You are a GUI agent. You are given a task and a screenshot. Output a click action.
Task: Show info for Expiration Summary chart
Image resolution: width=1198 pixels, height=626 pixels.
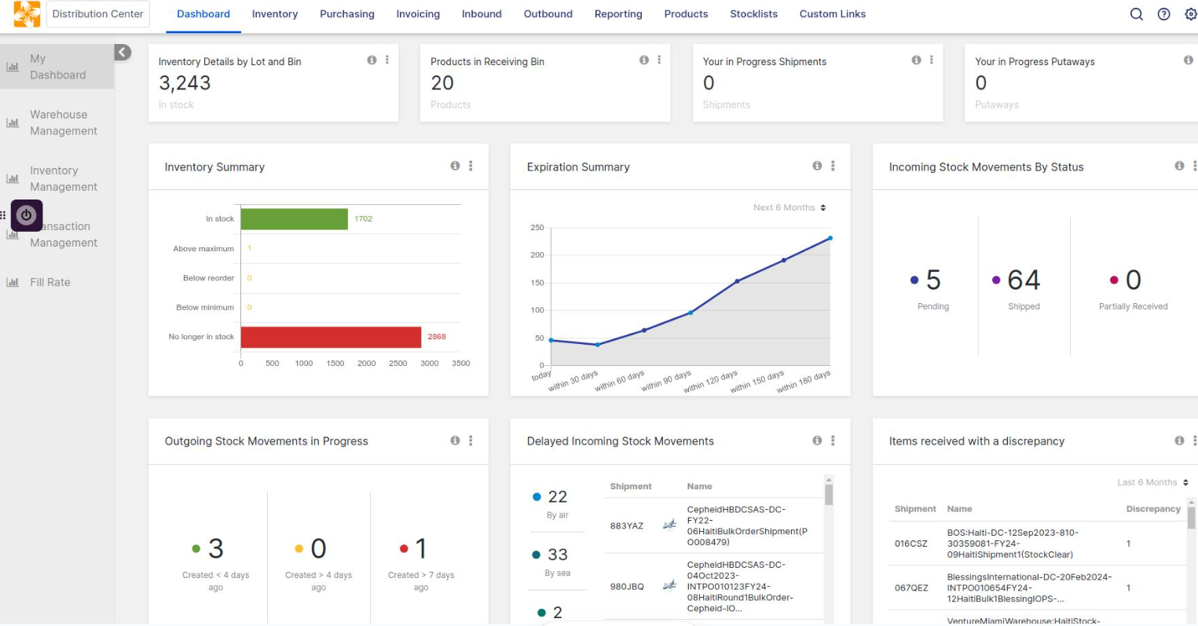pyautogui.click(x=817, y=166)
